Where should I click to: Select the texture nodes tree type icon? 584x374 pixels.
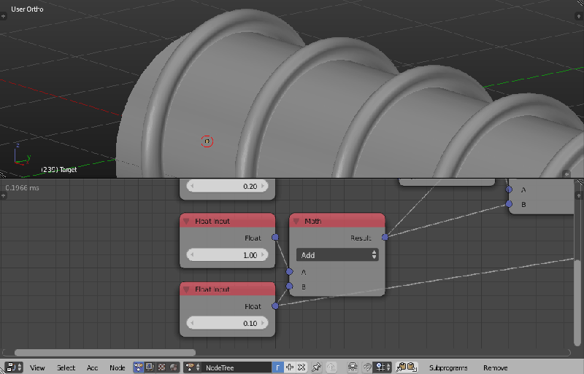point(161,367)
